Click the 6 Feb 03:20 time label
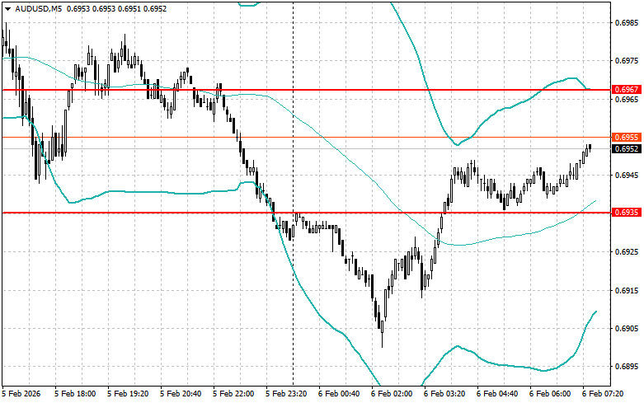 [x=444, y=394]
